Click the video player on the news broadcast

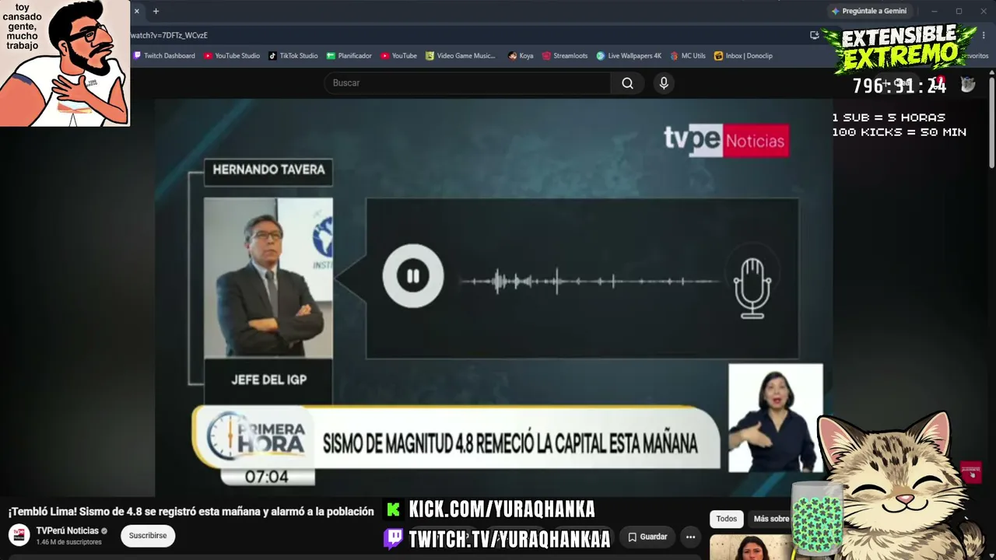(x=493, y=298)
